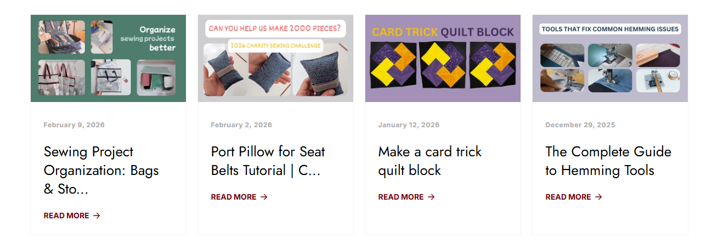
Task: Click Read More under card trick quilt block
Action: [x=401, y=197]
